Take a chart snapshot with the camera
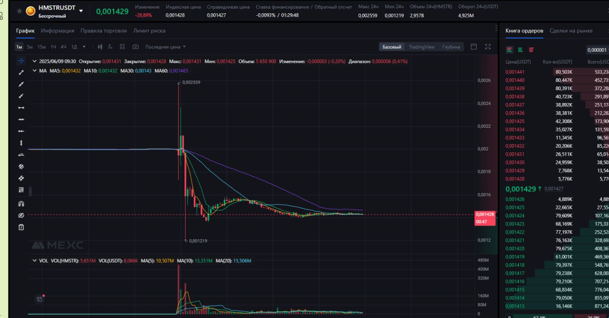609x318 pixels. point(136,47)
